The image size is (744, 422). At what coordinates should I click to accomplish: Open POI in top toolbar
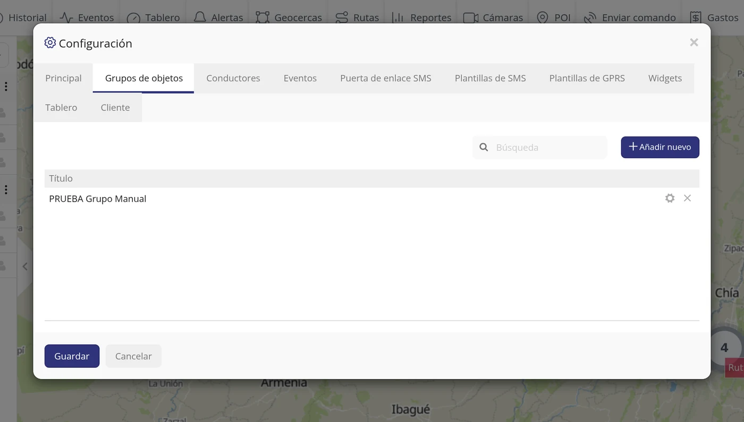click(553, 18)
